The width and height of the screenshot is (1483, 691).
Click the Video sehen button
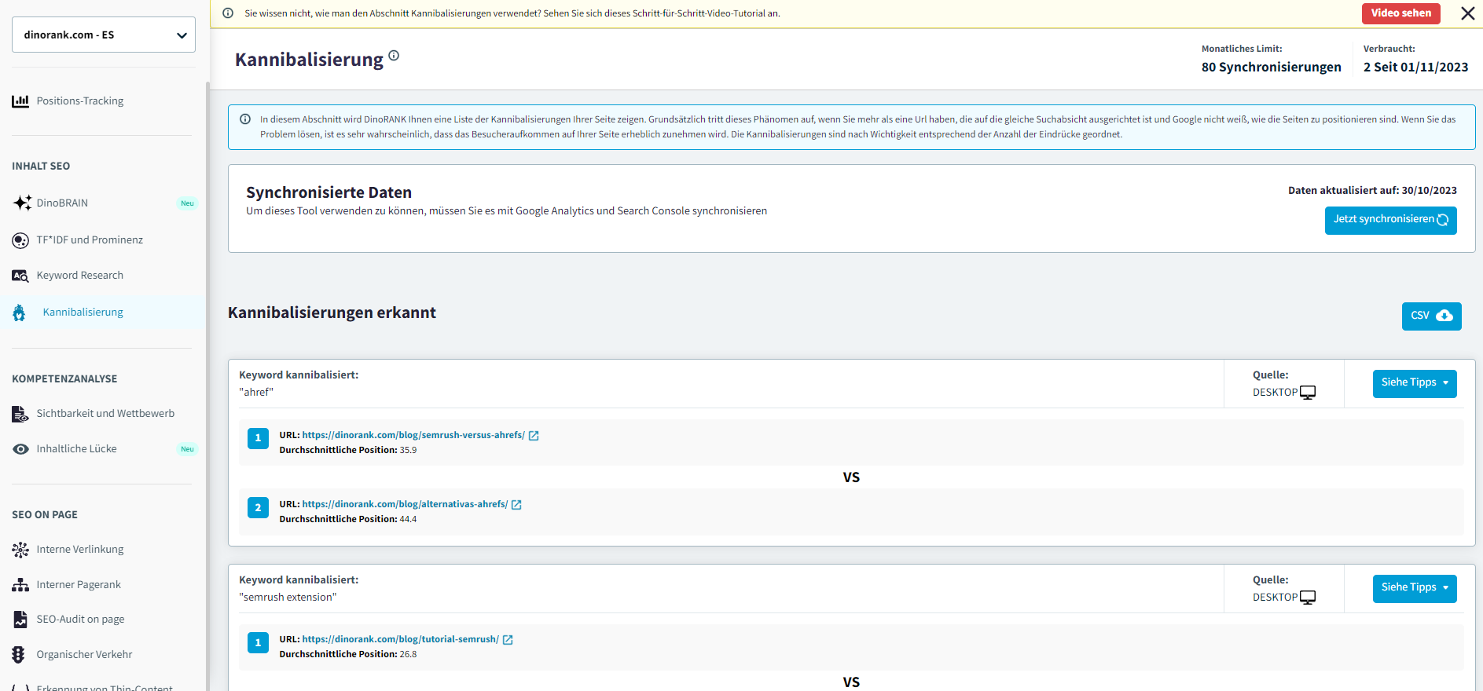point(1400,13)
